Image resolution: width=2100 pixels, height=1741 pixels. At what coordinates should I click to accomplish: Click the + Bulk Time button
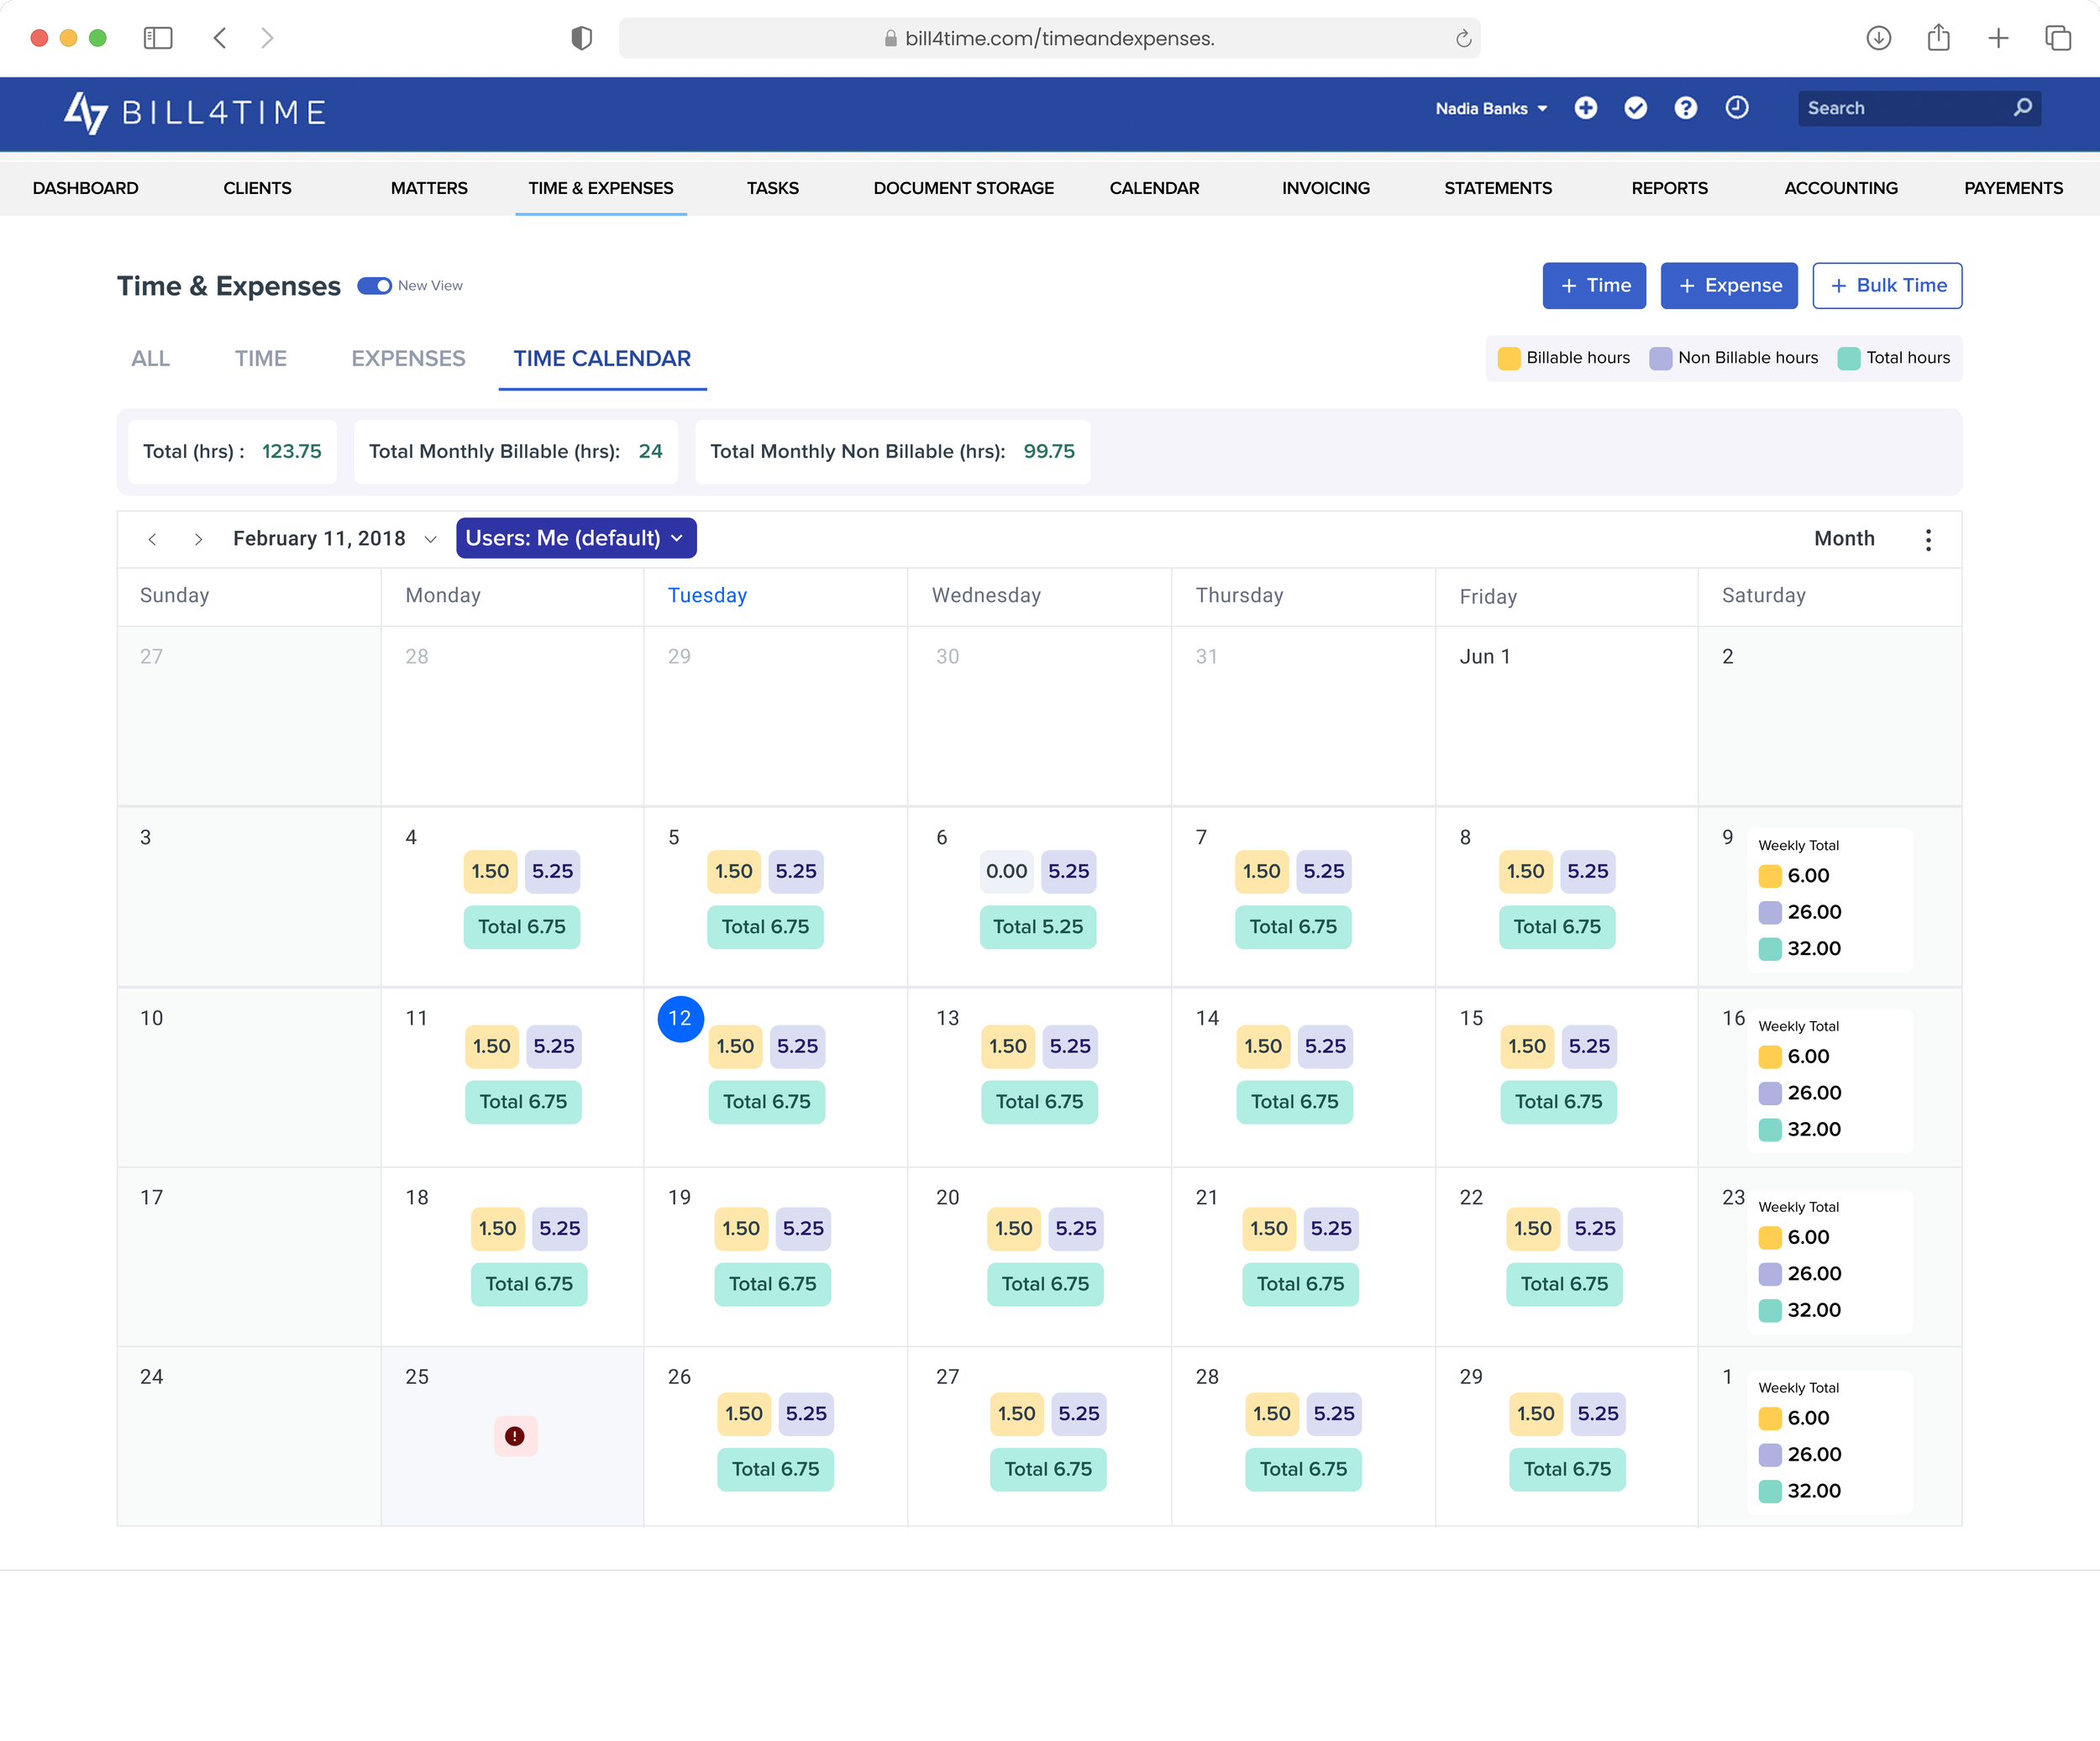tap(1887, 286)
